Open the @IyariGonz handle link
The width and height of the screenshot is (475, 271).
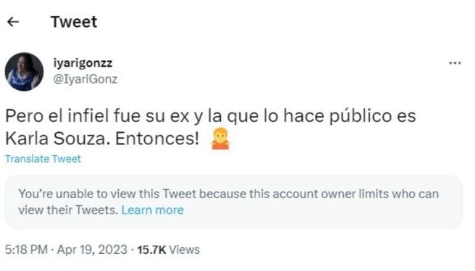tap(85, 79)
